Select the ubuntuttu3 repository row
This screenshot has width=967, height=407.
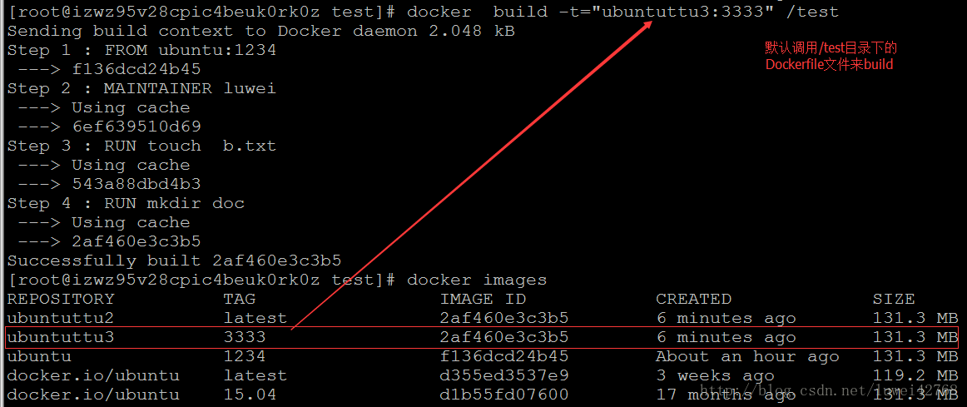click(482, 337)
